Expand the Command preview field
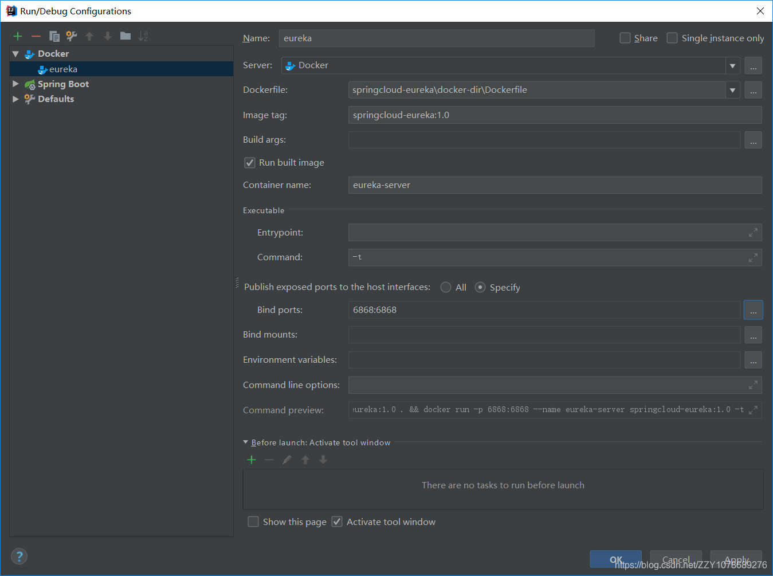This screenshot has height=576, width=773. tap(753, 410)
